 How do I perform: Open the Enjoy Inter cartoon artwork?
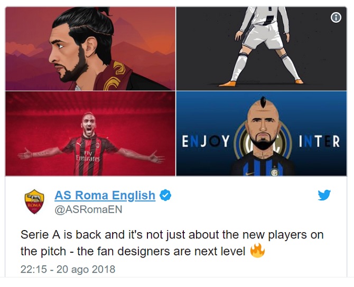pos(261,133)
